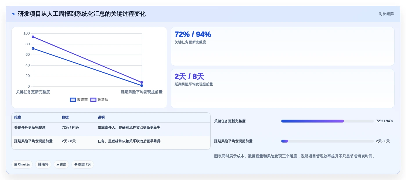Click the 维度 table column header
The image size is (406, 180).
18,117
